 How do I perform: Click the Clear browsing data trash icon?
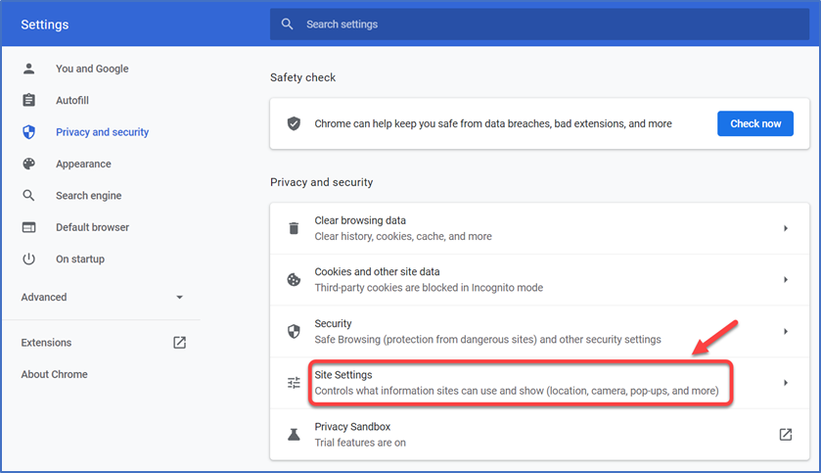(x=294, y=228)
